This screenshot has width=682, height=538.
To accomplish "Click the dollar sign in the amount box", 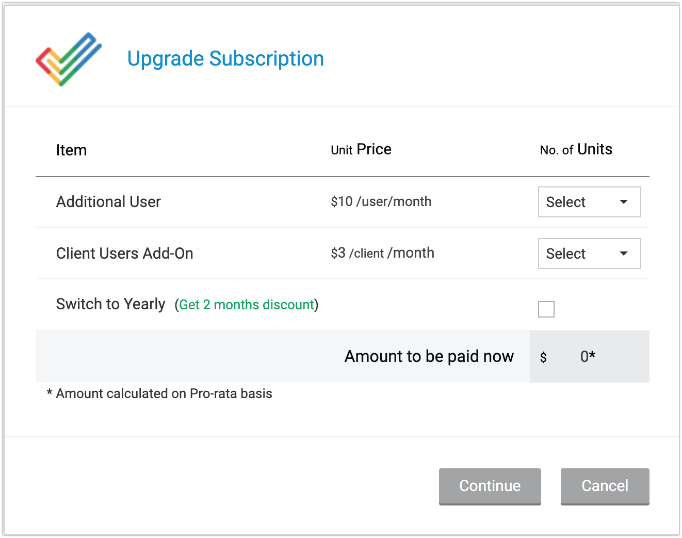I will (x=543, y=357).
